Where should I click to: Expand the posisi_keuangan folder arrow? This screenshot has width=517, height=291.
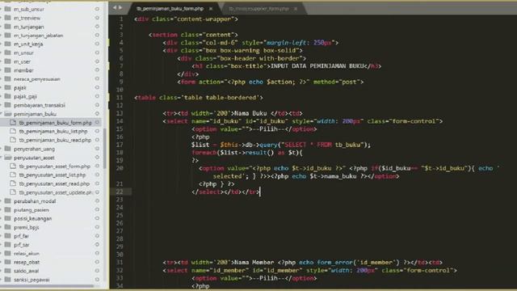coord(2,218)
